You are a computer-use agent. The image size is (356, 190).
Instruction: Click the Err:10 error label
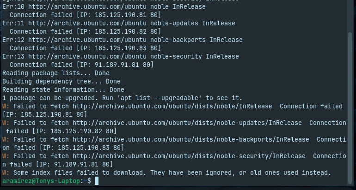point(13,6)
